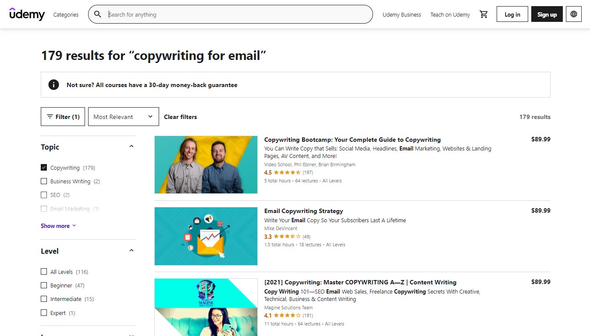Screen dimensions: 590x336
Task: Check the Expert level checkbox
Action: pyautogui.click(x=44, y=312)
